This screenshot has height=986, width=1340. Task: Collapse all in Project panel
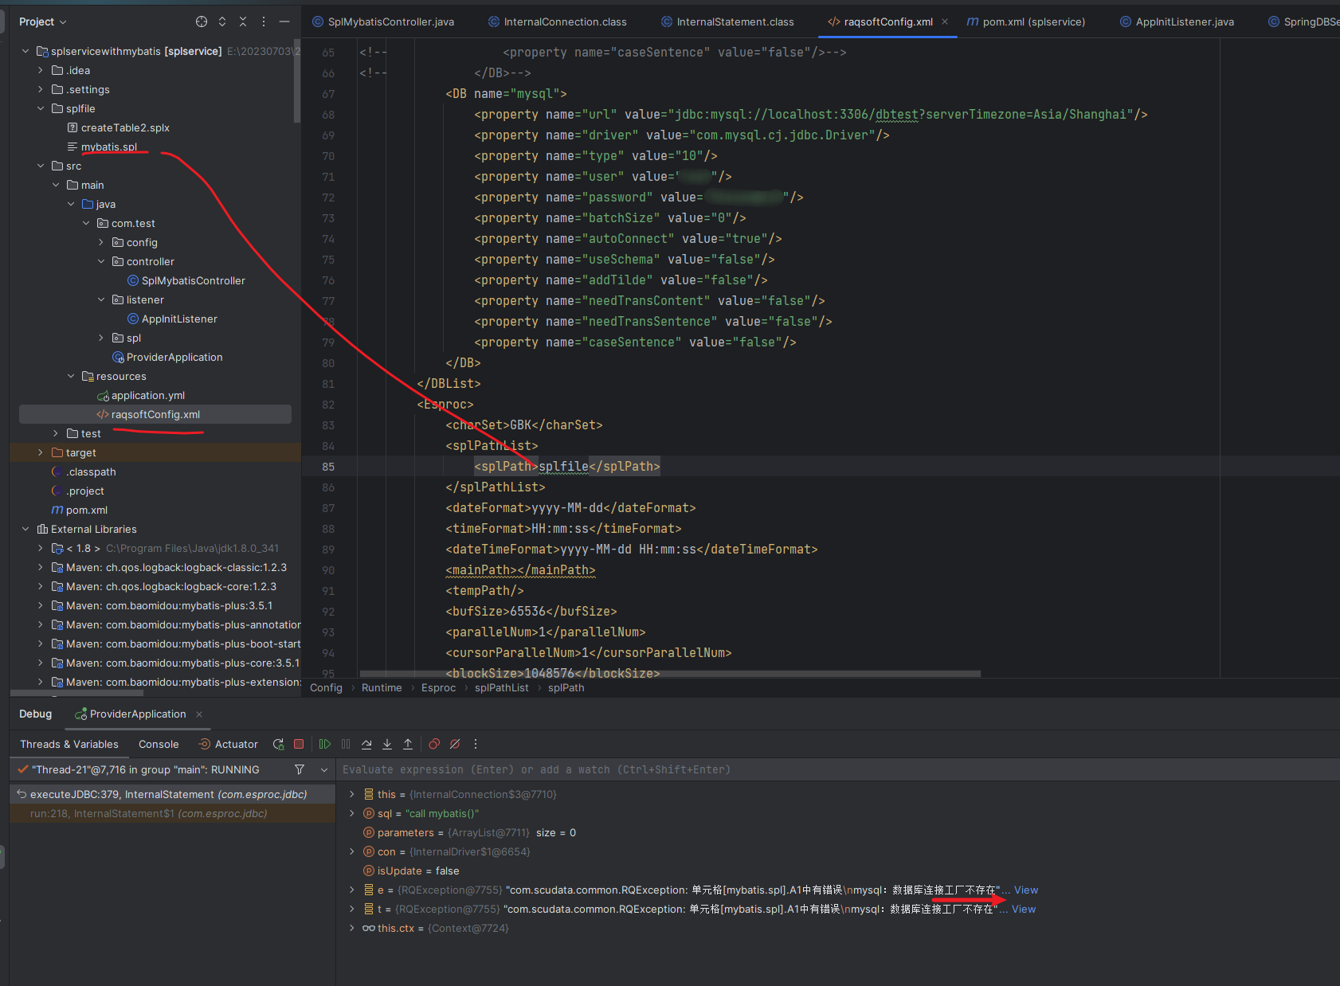[243, 22]
